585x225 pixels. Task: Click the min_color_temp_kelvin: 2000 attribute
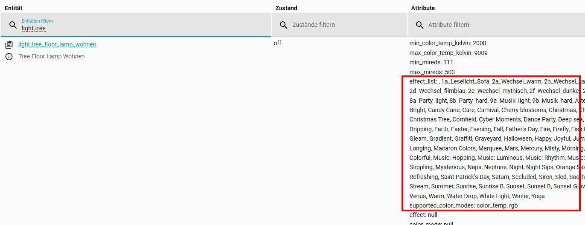(448, 43)
